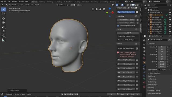
Task: Select the Transform tool
Action: point(3,31)
